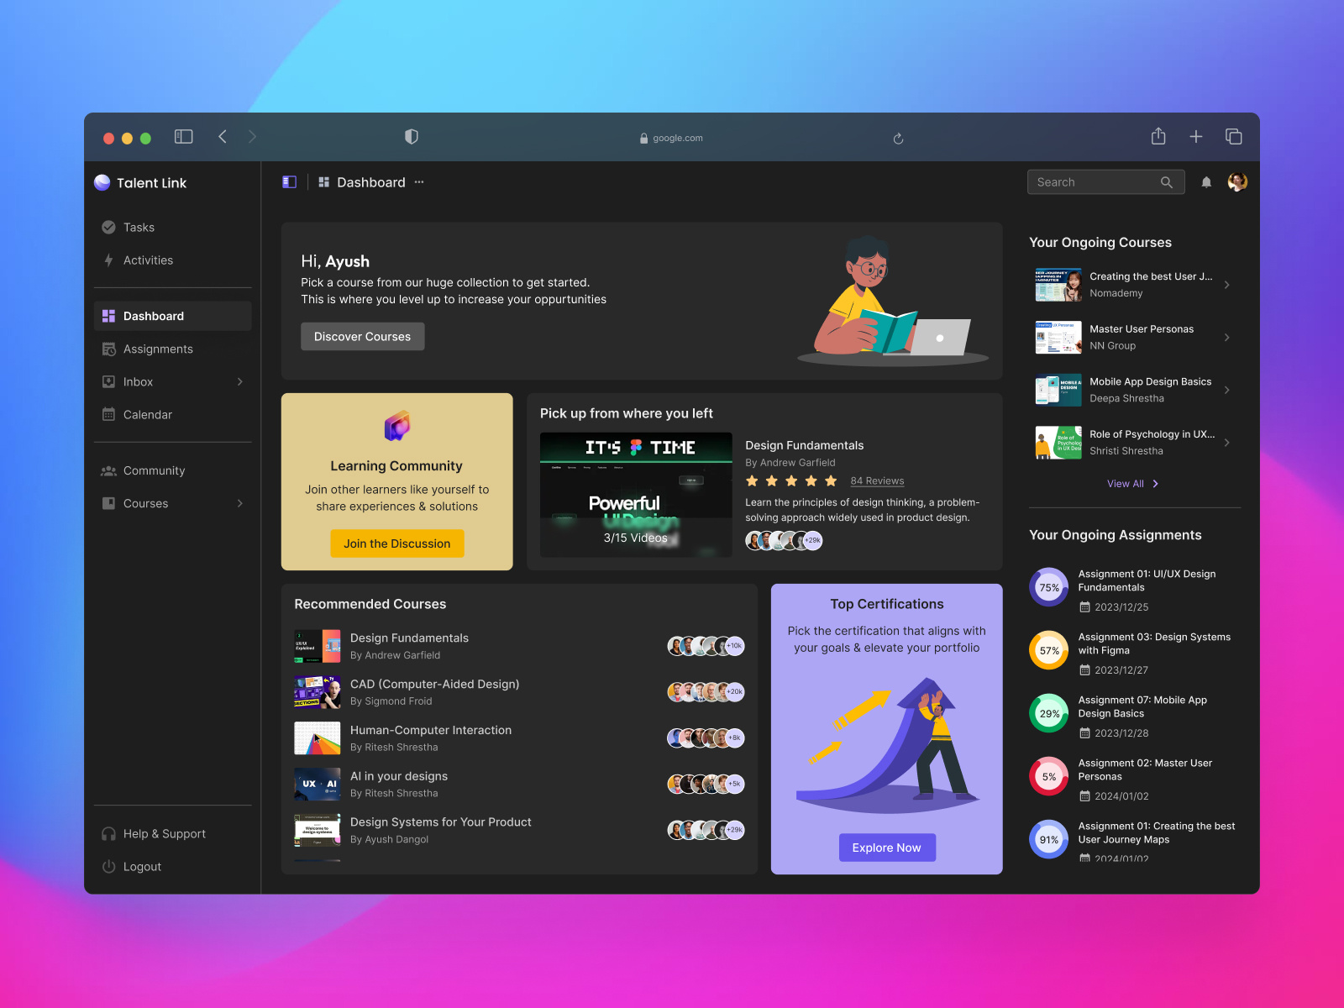The width and height of the screenshot is (1344, 1008).
Task: Click the search magnifier icon
Action: pos(1167,181)
